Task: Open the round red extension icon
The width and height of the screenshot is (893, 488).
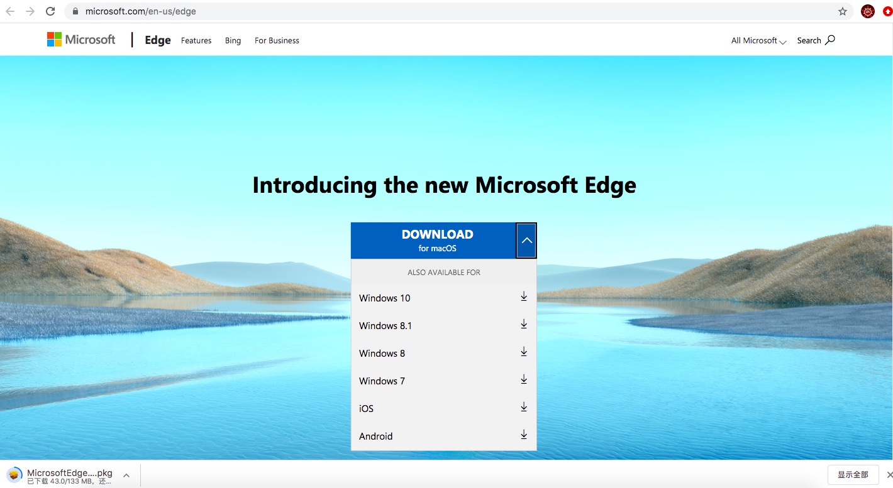Action: [x=868, y=11]
